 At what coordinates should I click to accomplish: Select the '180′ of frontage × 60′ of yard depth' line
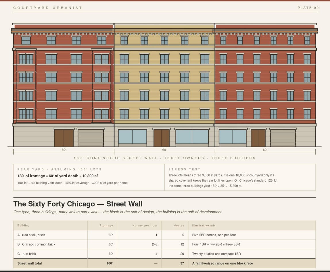pyautogui.click(x=58, y=176)
